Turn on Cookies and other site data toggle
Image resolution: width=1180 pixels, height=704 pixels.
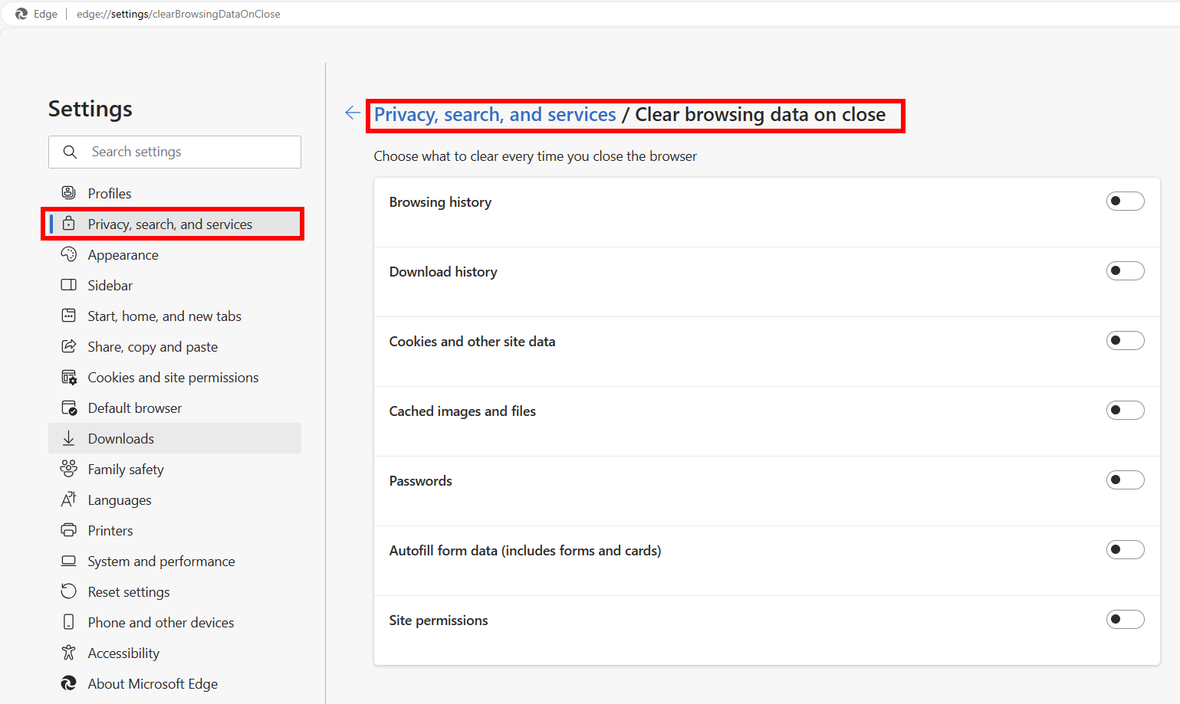1125,341
